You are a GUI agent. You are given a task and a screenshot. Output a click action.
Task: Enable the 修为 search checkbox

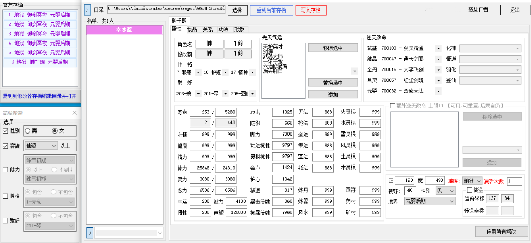pos(5,170)
